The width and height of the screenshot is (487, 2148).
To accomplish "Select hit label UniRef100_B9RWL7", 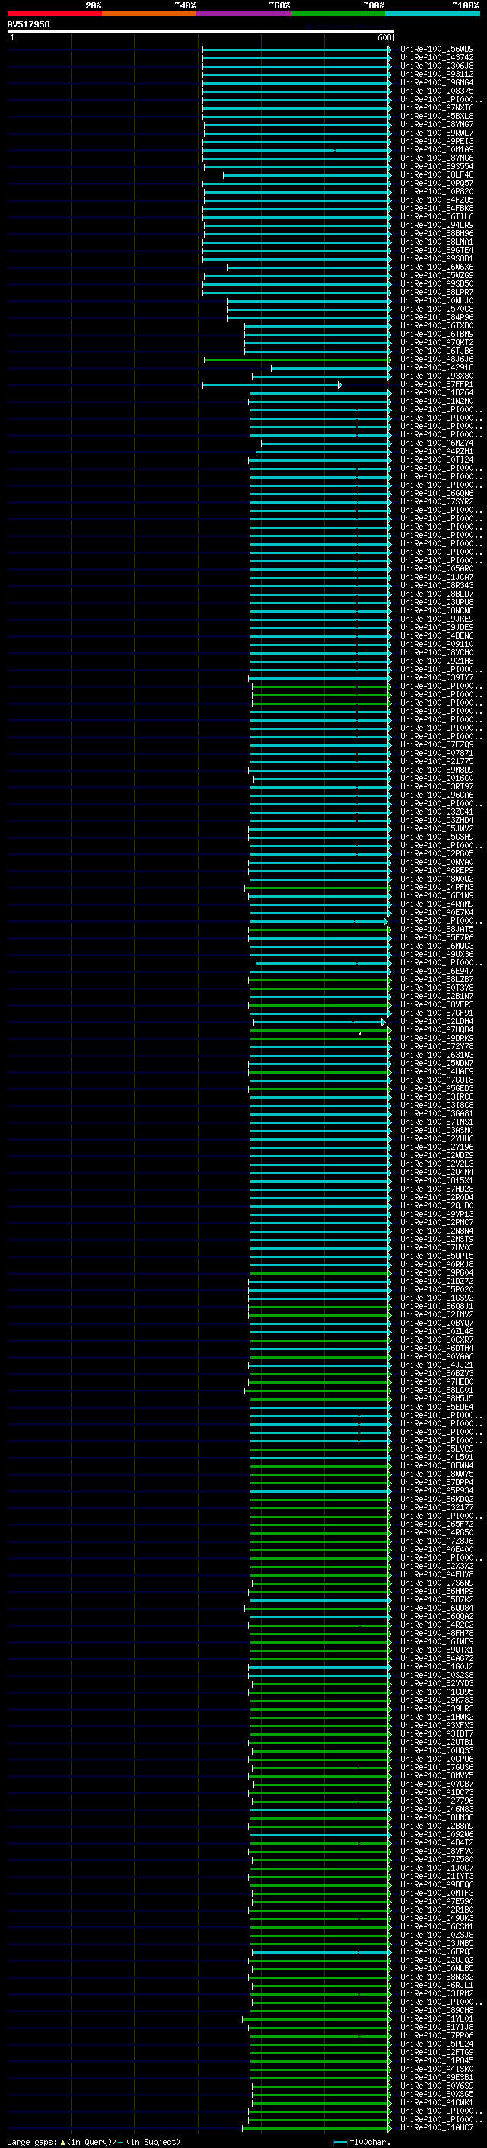I will tap(437, 133).
